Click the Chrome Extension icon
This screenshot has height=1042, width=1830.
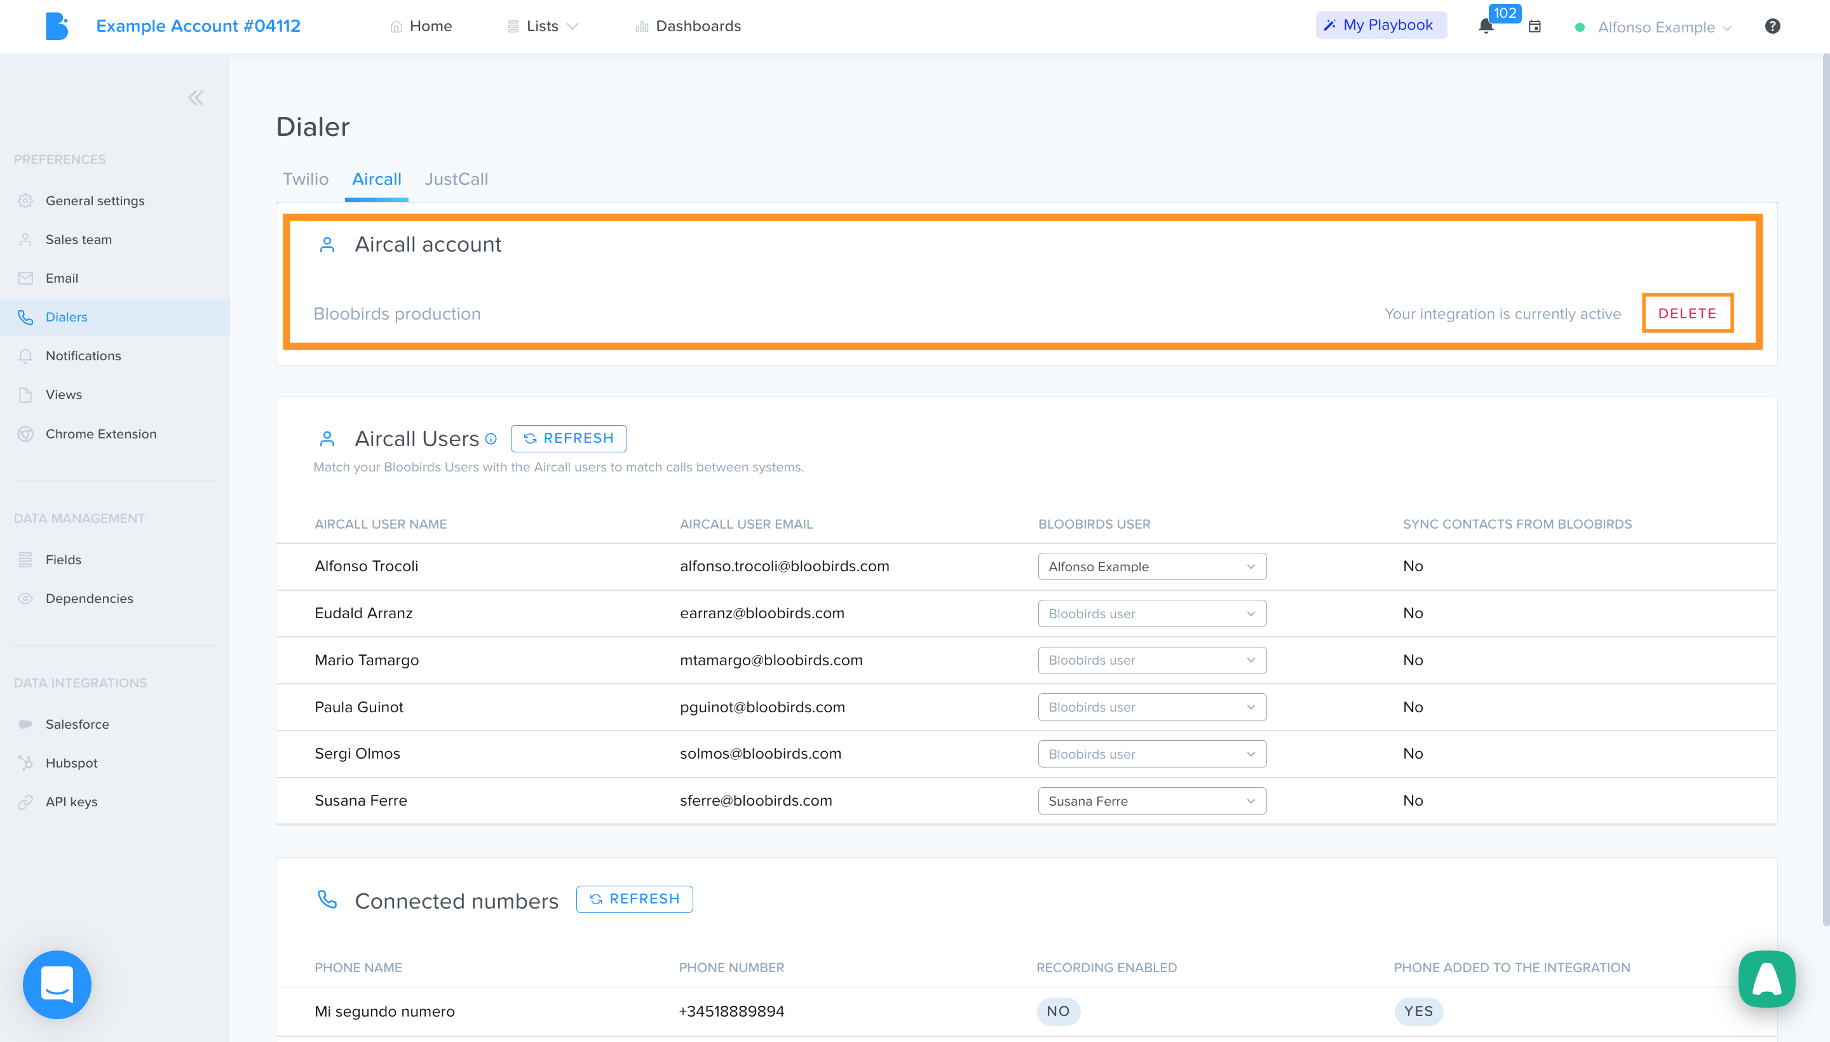[26, 434]
